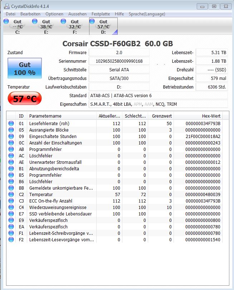
Task: Open the Aussehen menu
Action: point(77,14)
